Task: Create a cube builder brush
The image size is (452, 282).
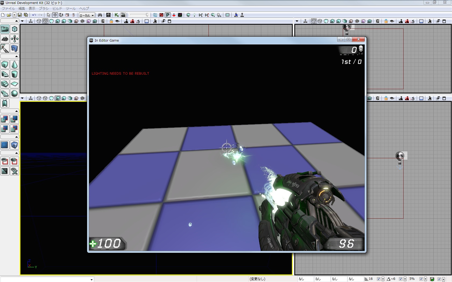Action: (x=5, y=64)
